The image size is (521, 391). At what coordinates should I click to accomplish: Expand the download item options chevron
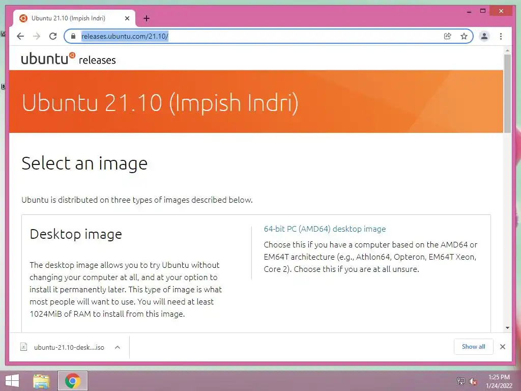(118, 347)
